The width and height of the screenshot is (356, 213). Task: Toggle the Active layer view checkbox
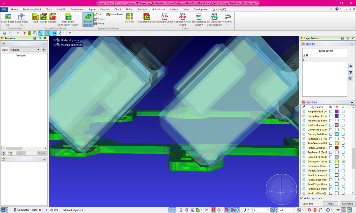[x=302, y=198]
